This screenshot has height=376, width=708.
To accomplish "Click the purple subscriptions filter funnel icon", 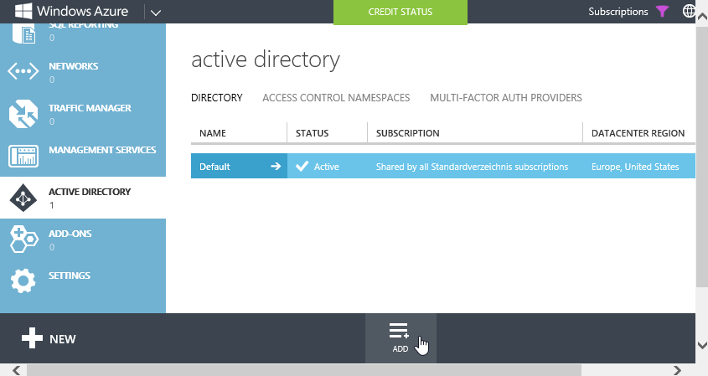I will tap(662, 11).
